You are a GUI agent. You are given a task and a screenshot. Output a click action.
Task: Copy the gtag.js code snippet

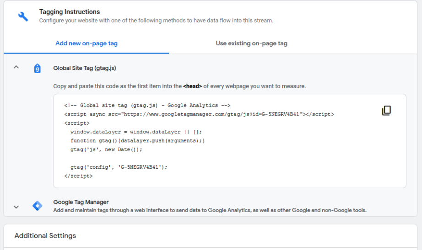[x=387, y=111]
